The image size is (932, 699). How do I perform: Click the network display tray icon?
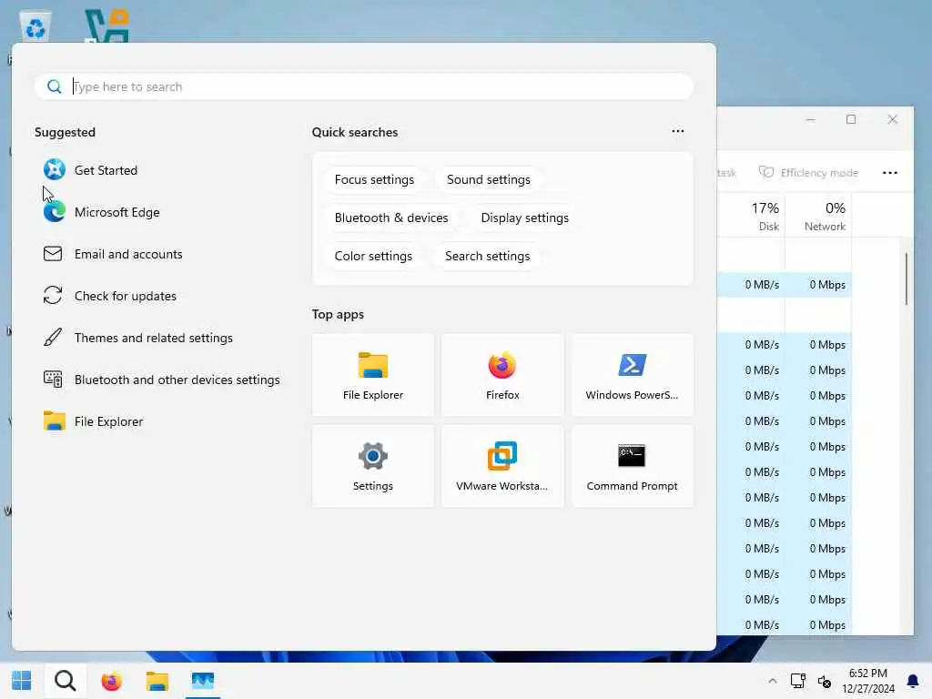(797, 681)
